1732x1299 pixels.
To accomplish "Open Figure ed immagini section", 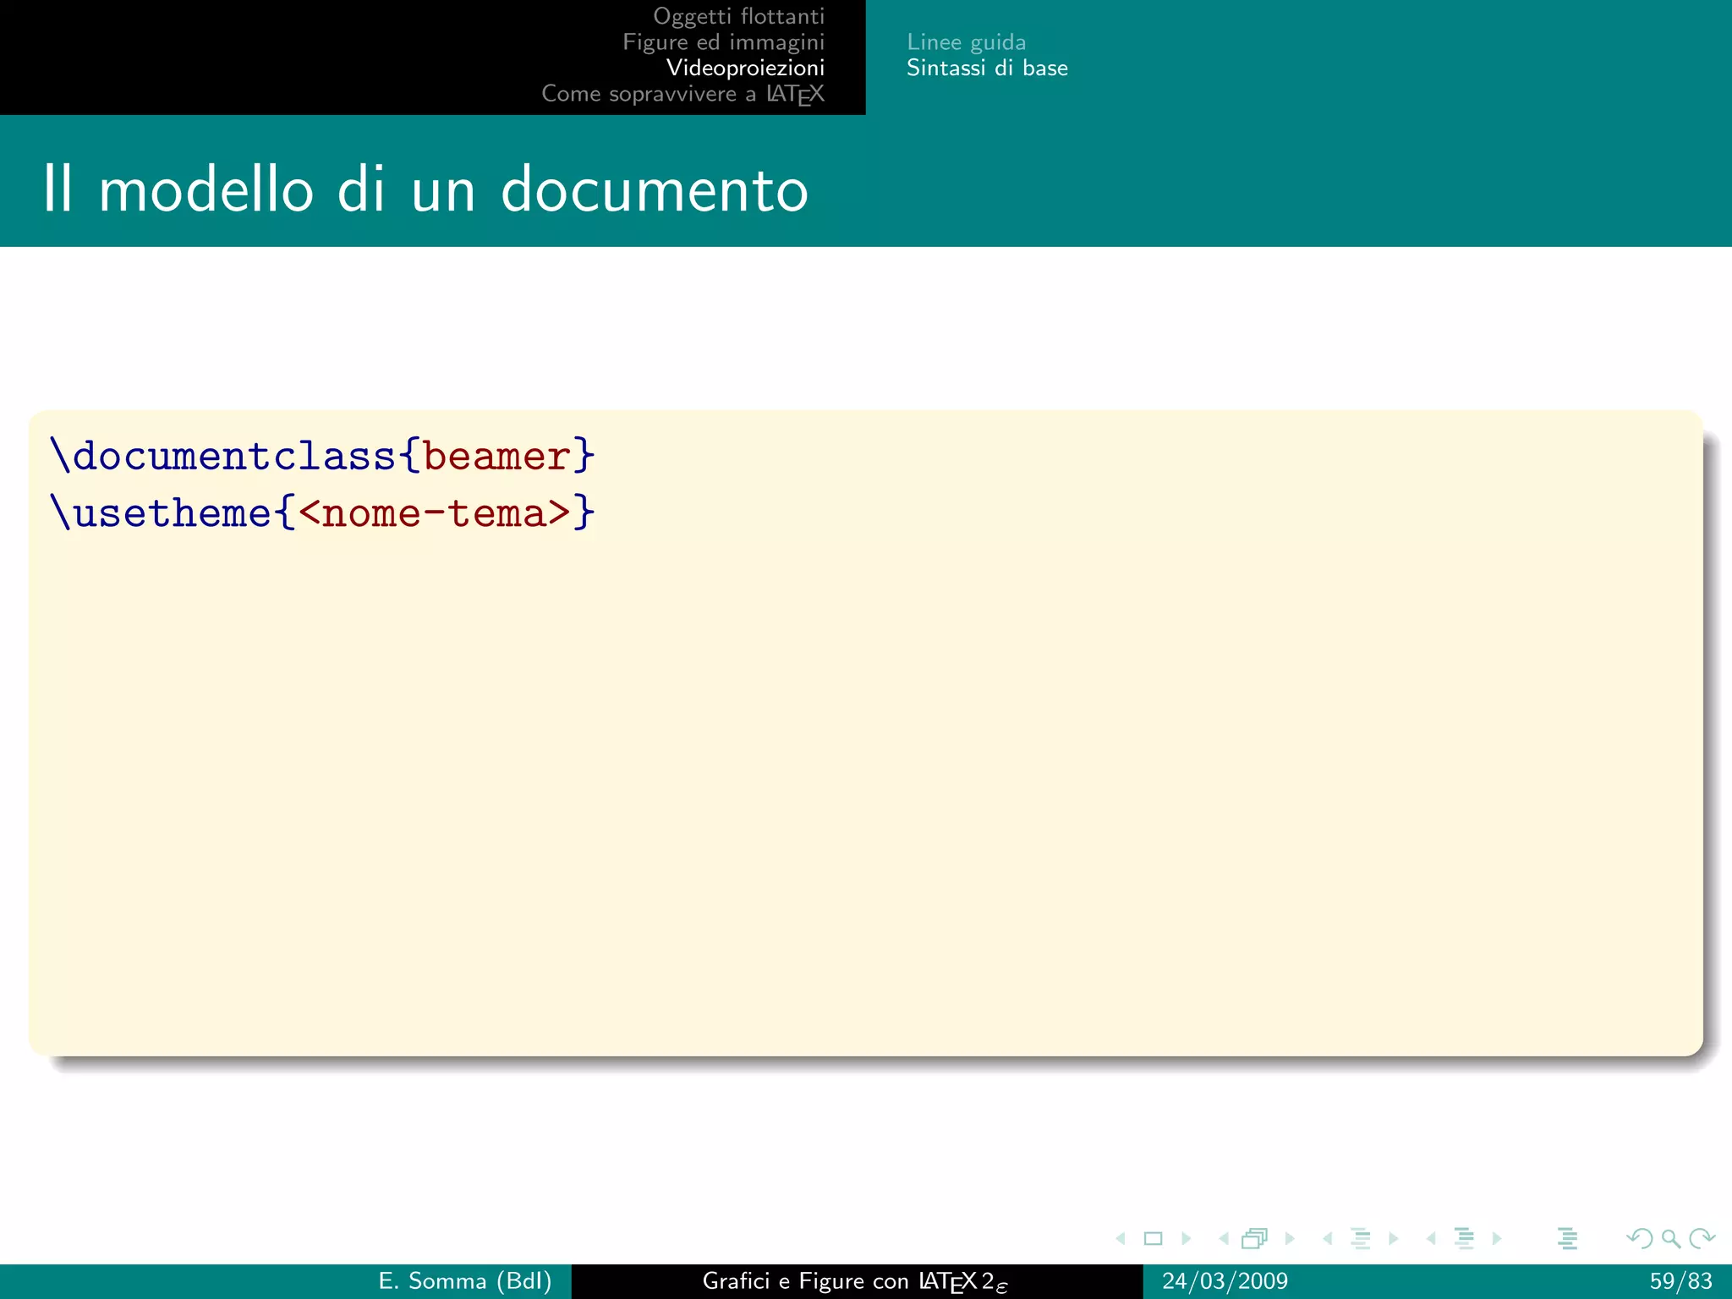I will [x=724, y=42].
